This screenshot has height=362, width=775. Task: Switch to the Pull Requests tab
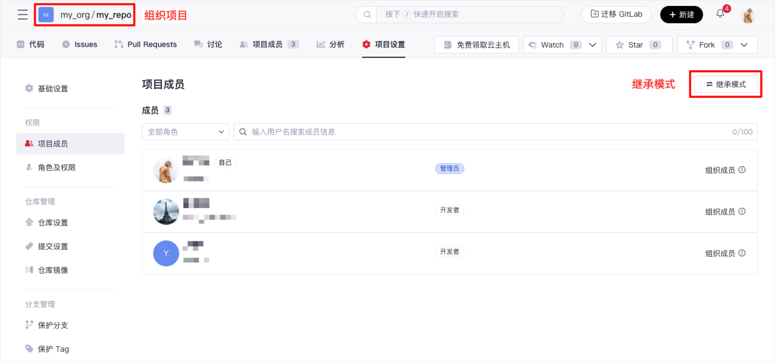(x=146, y=44)
